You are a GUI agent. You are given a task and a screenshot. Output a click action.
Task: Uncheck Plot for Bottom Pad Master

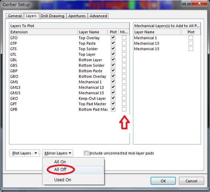pos(113,109)
